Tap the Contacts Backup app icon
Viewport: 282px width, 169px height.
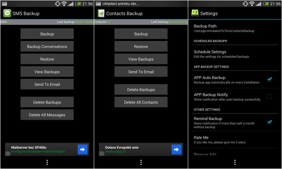(x=101, y=13)
